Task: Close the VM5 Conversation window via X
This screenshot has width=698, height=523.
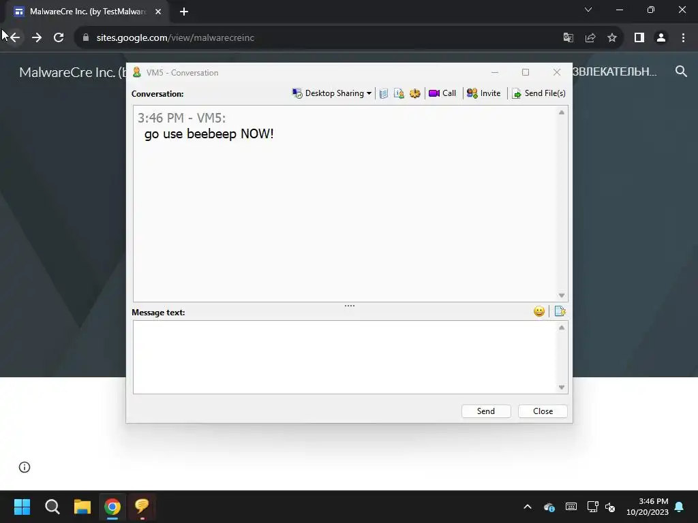Action: pos(556,72)
